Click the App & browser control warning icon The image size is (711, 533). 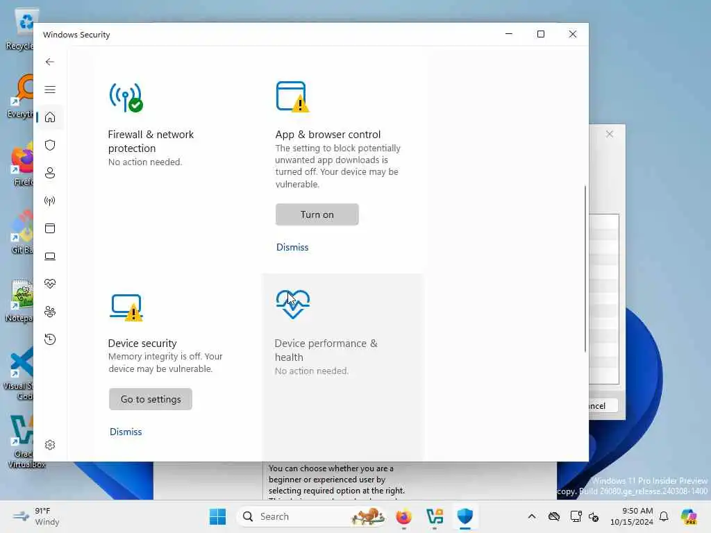tap(292, 96)
